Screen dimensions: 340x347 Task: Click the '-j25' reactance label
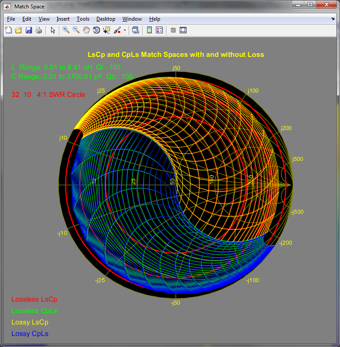pyautogui.click(x=100, y=280)
